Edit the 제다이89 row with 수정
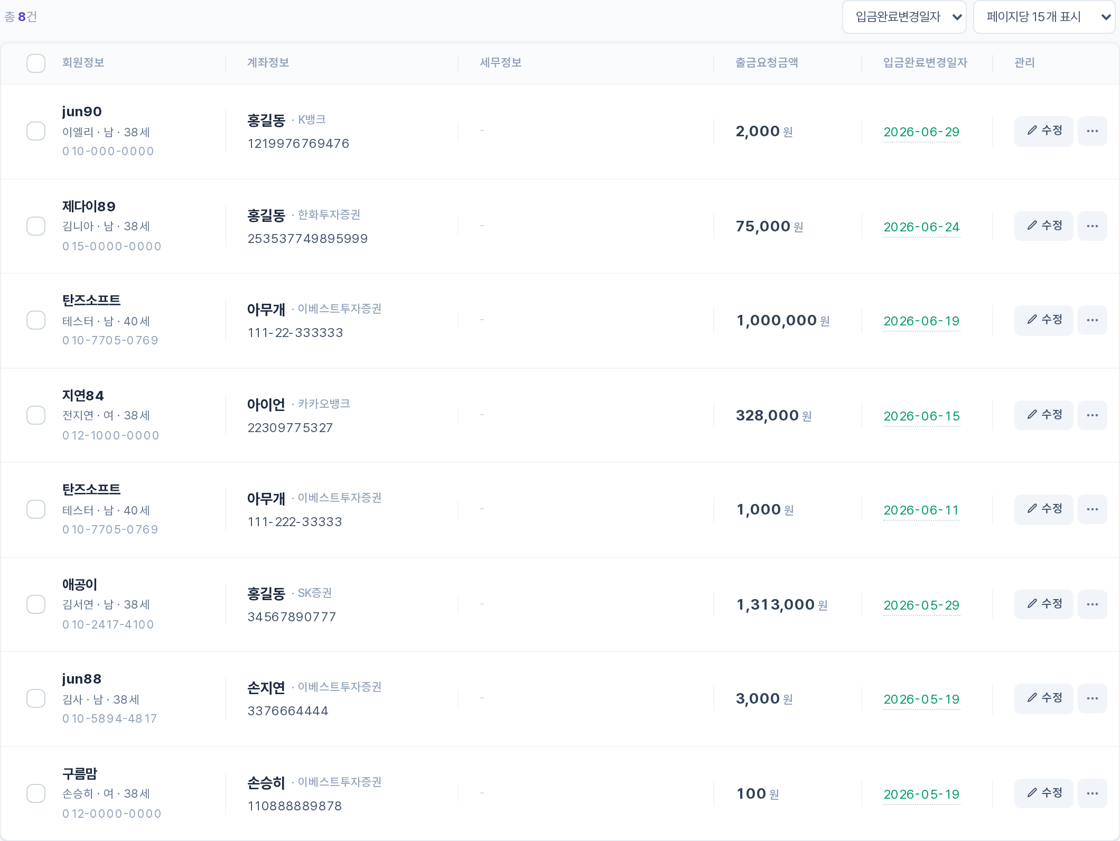This screenshot has height=841, width=1120. [x=1043, y=226]
